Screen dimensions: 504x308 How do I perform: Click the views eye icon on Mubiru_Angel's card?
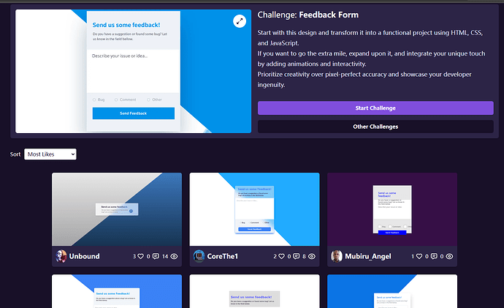click(449, 257)
